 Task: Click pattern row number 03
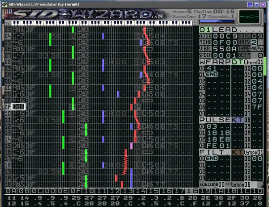click(x=7, y=30)
